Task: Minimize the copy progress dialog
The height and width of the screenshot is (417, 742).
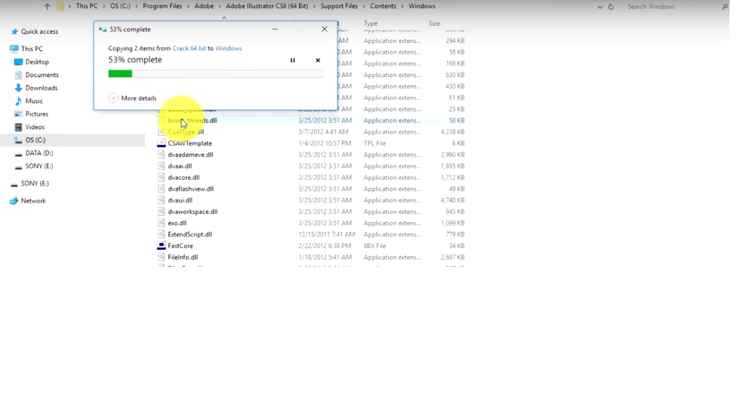Action: tap(275, 29)
